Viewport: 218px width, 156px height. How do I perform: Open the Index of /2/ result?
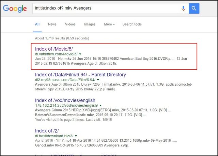[47, 130]
